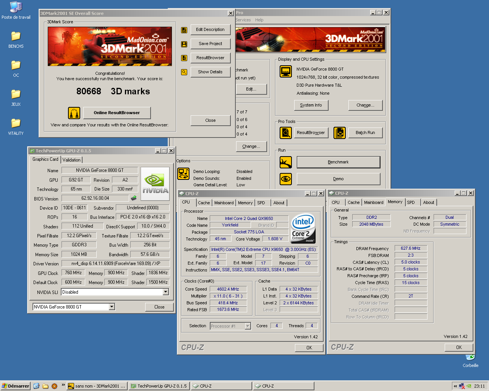Click the Batch Run button
Viewport: 489px width, 391px height.
click(365, 133)
